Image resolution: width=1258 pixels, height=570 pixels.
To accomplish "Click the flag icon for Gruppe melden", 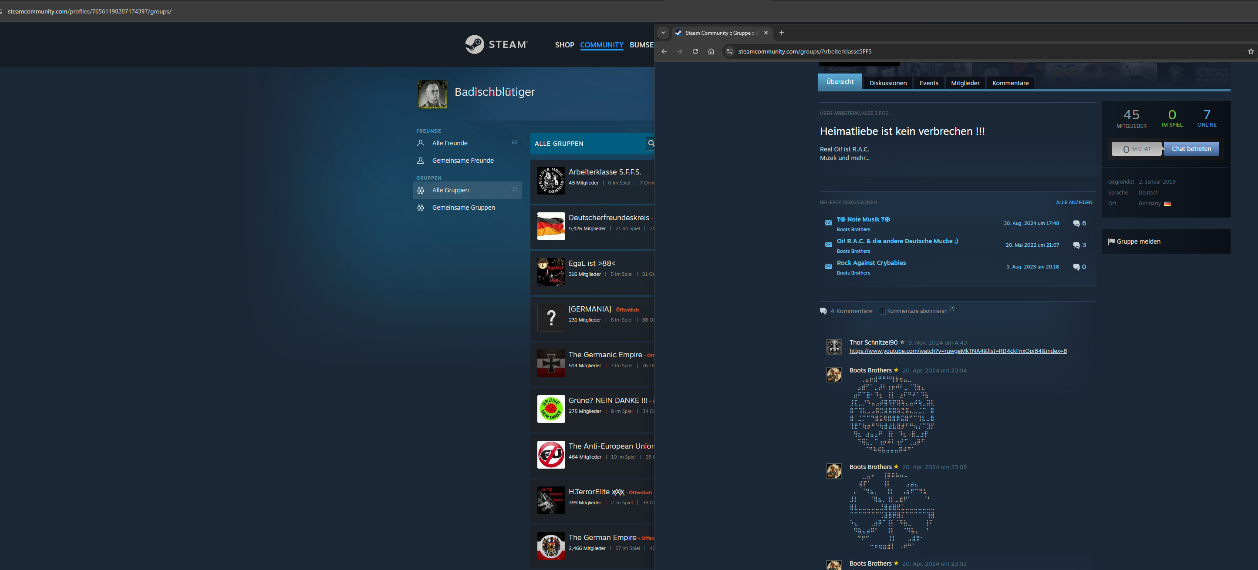I will tap(1112, 241).
